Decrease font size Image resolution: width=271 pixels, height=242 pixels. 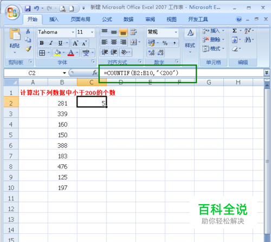coord(85,43)
